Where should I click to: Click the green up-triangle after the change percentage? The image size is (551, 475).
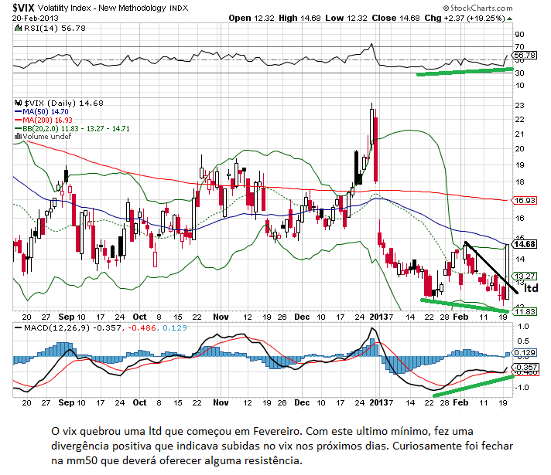point(509,19)
